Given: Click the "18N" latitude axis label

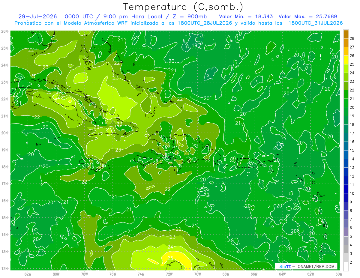Looking at the screenshot, I should click(x=4, y=167).
